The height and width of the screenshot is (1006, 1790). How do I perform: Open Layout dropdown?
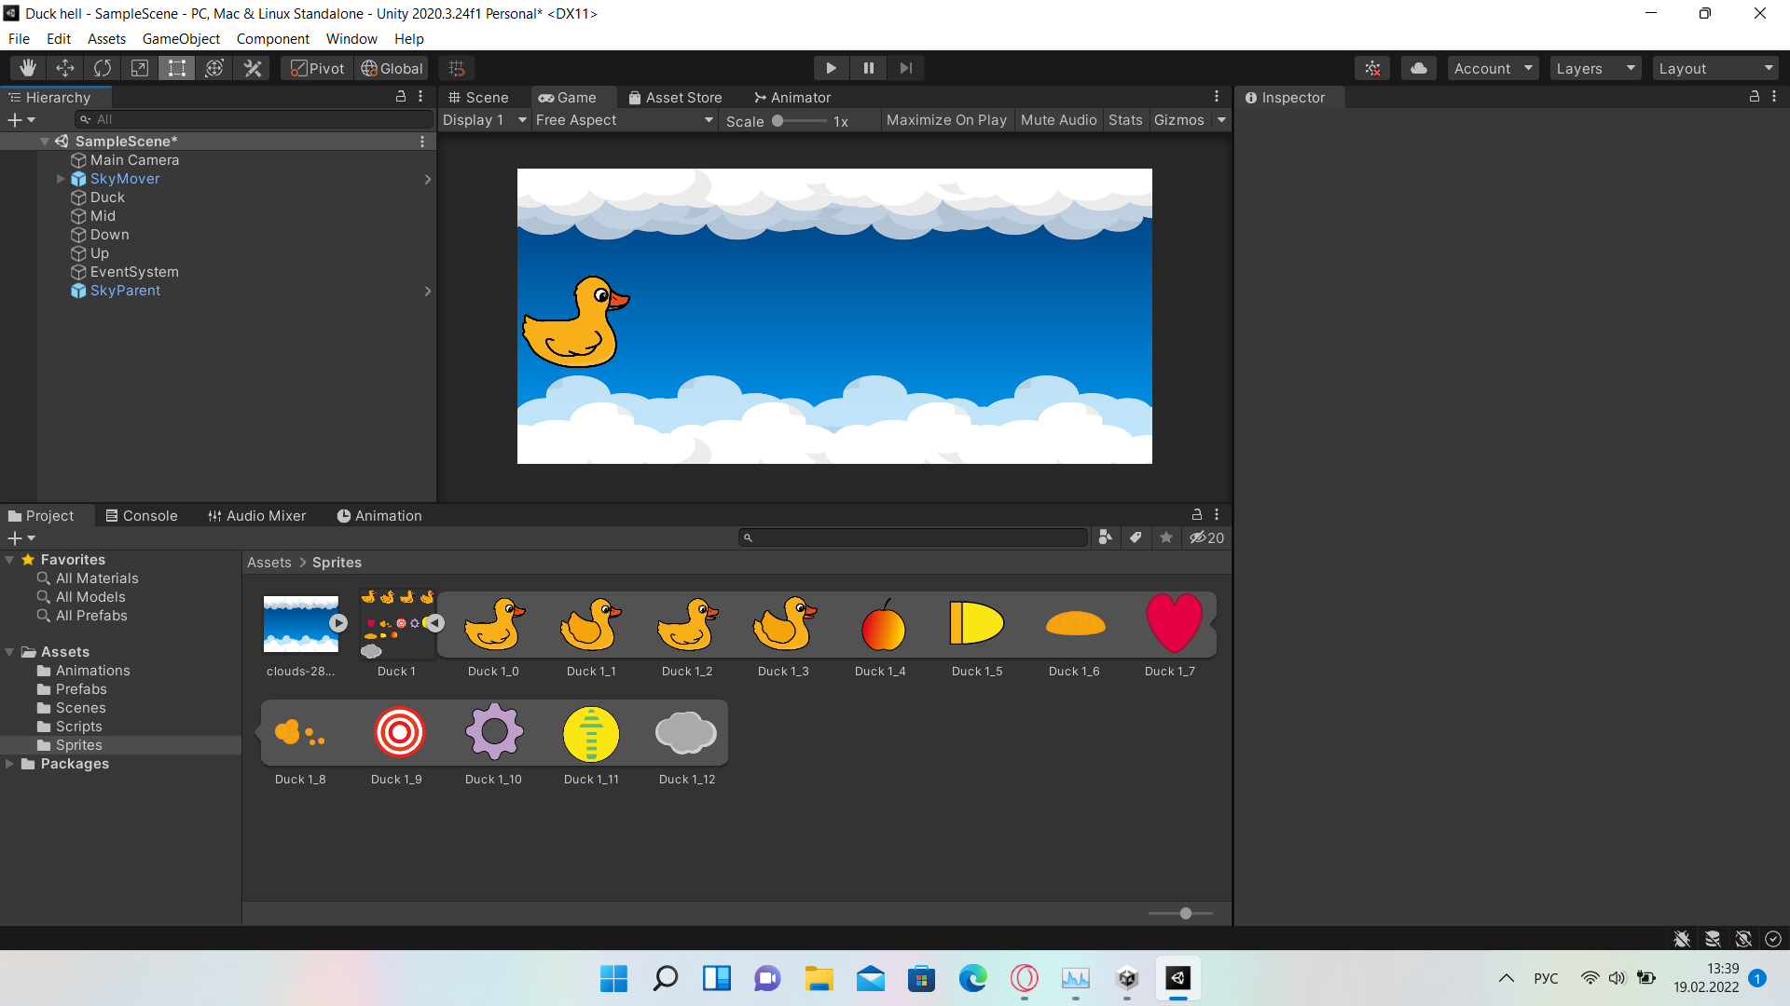point(1716,68)
